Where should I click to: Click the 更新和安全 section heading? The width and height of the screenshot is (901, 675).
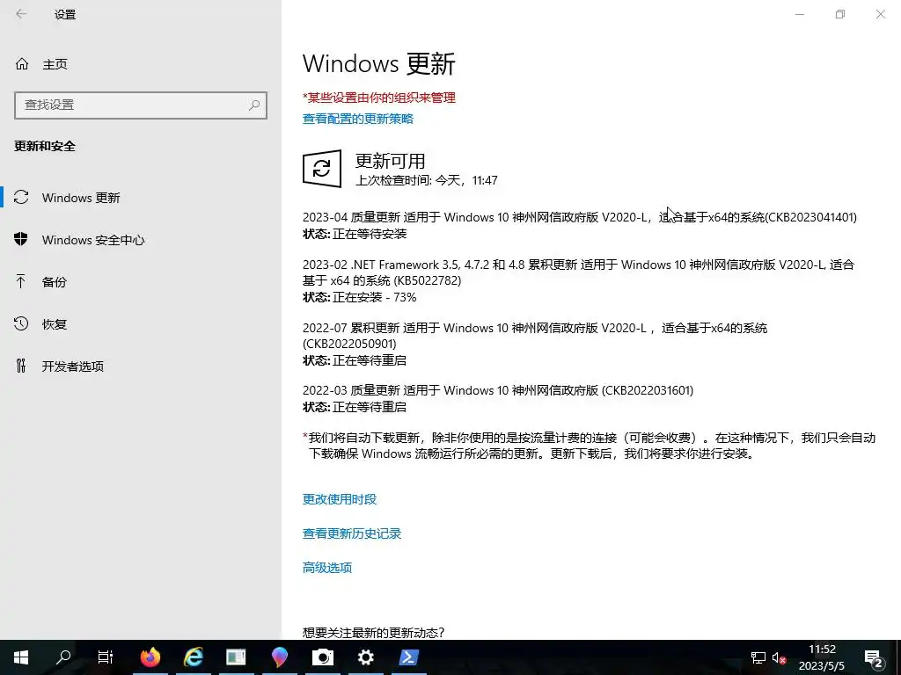click(45, 146)
